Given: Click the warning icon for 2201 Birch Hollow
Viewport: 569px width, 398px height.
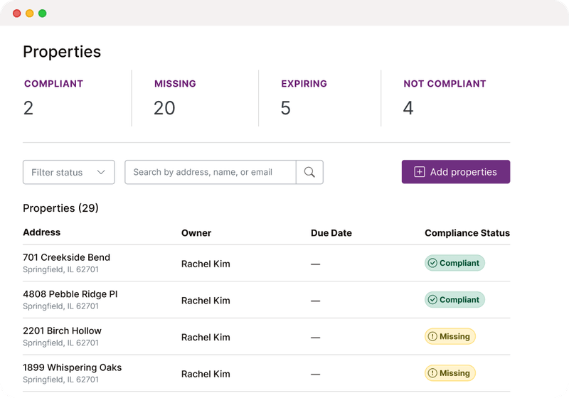Looking at the screenshot, I should coord(432,336).
